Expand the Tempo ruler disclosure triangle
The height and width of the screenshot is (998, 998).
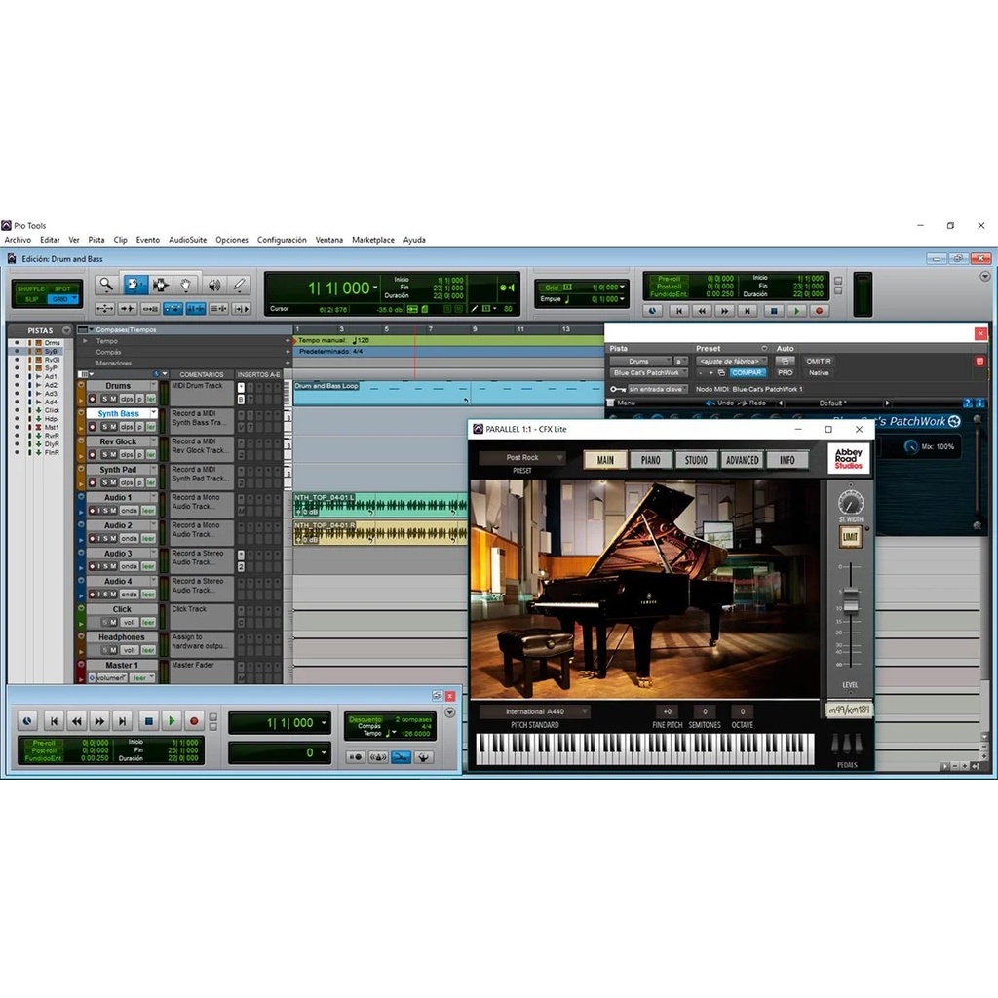86,341
